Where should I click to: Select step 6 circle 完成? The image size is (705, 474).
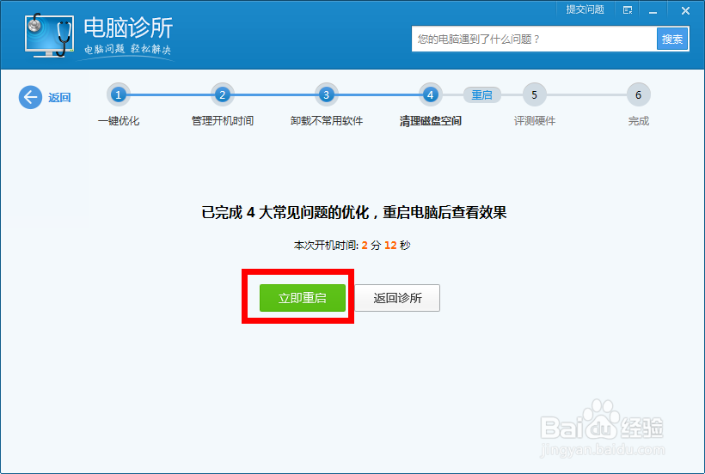638,94
